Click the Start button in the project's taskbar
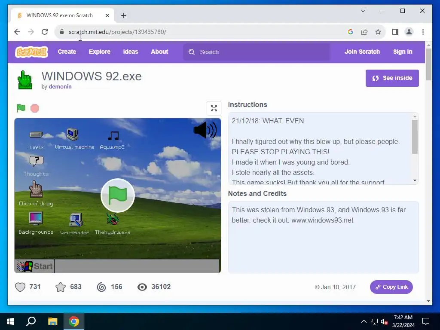 pyautogui.click(x=34, y=266)
